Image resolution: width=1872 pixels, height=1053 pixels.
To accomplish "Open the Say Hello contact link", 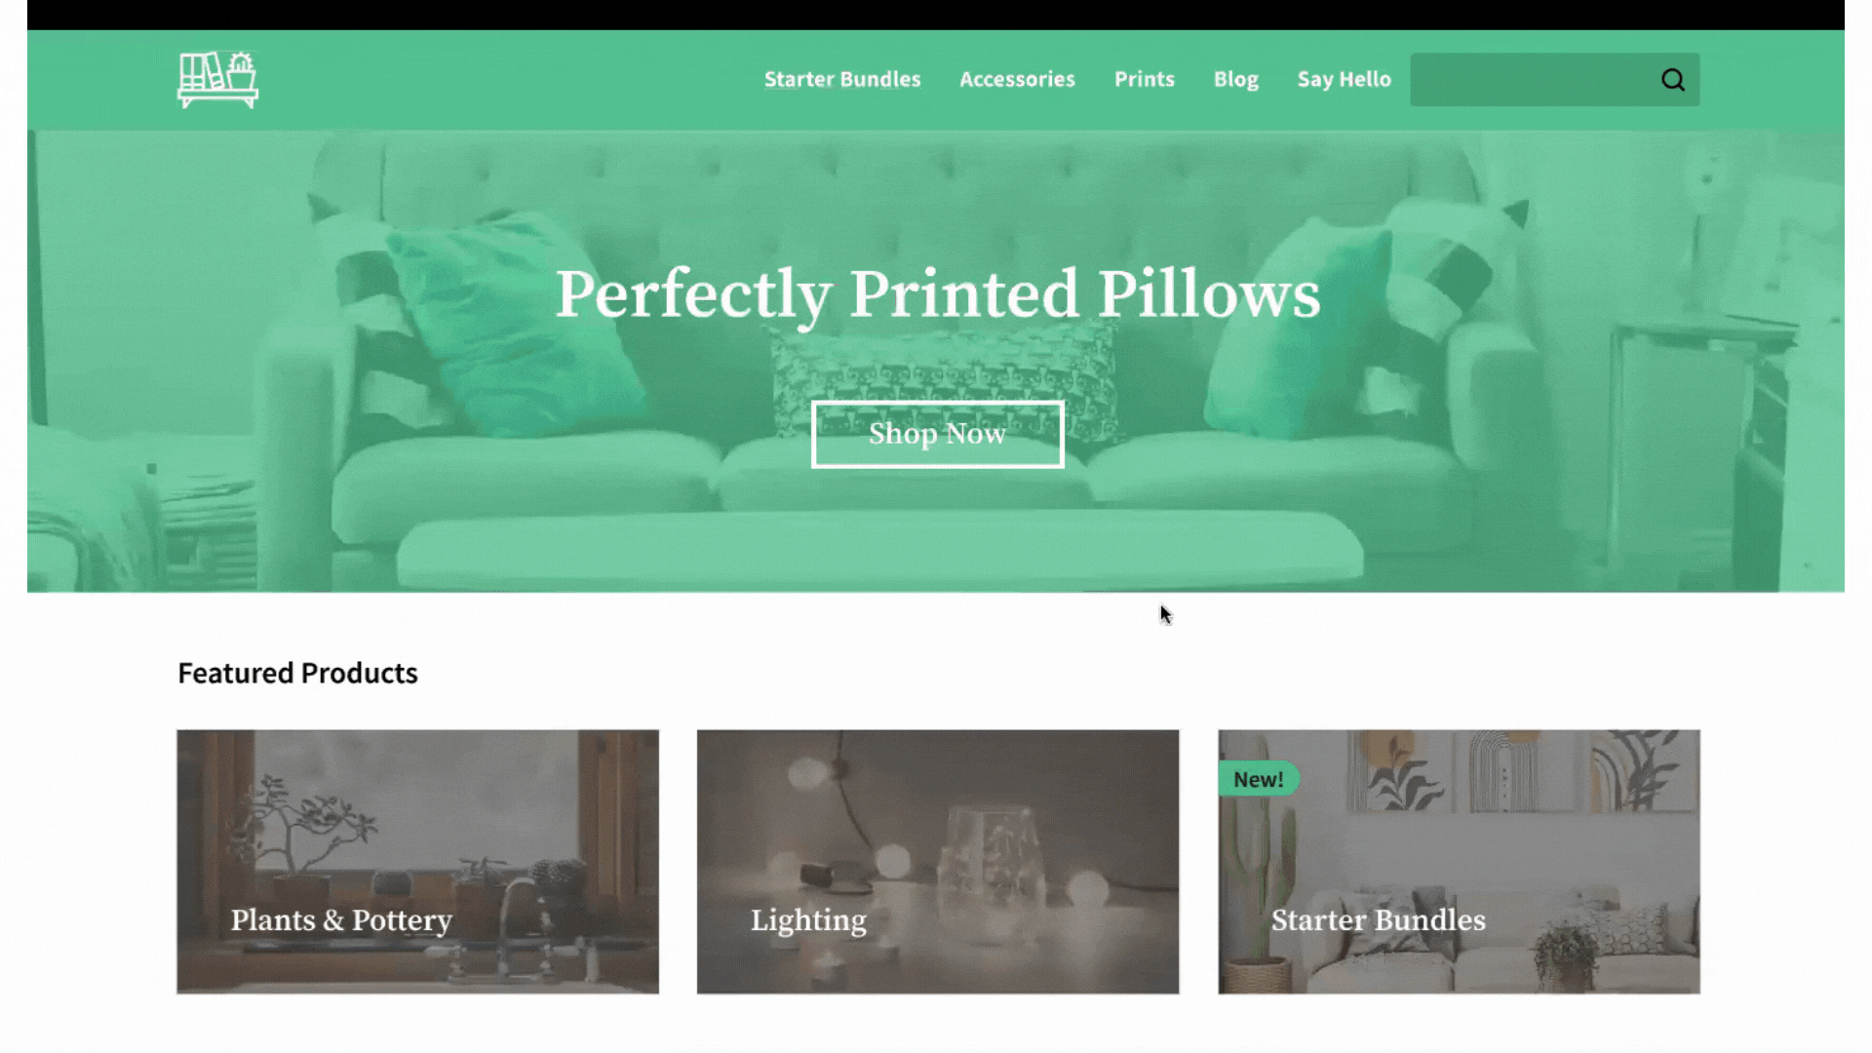I will pyautogui.click(x=1344, y=79).
